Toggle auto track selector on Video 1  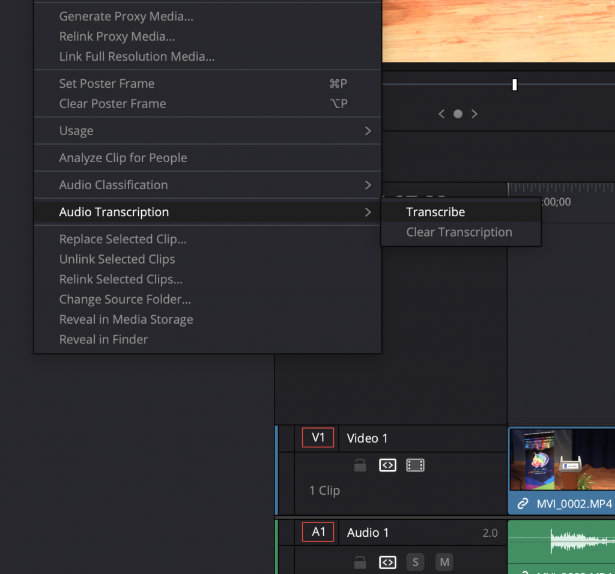click(x=387, y=465)
